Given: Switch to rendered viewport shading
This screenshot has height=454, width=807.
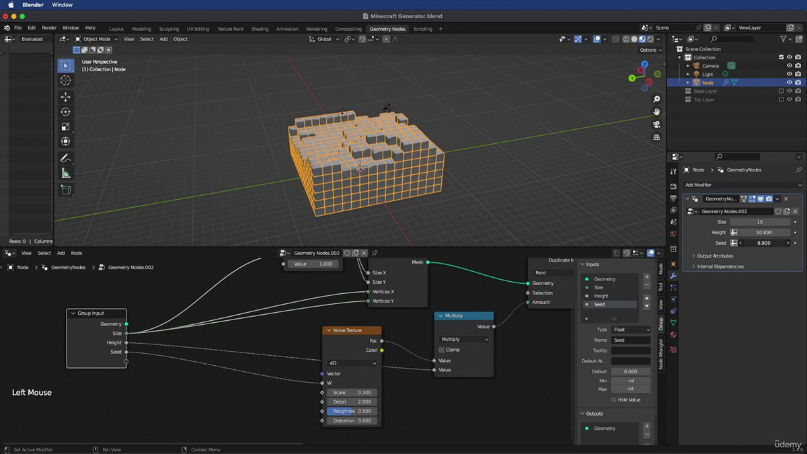Looking at the screenshot, I should [x=650, y=39].
